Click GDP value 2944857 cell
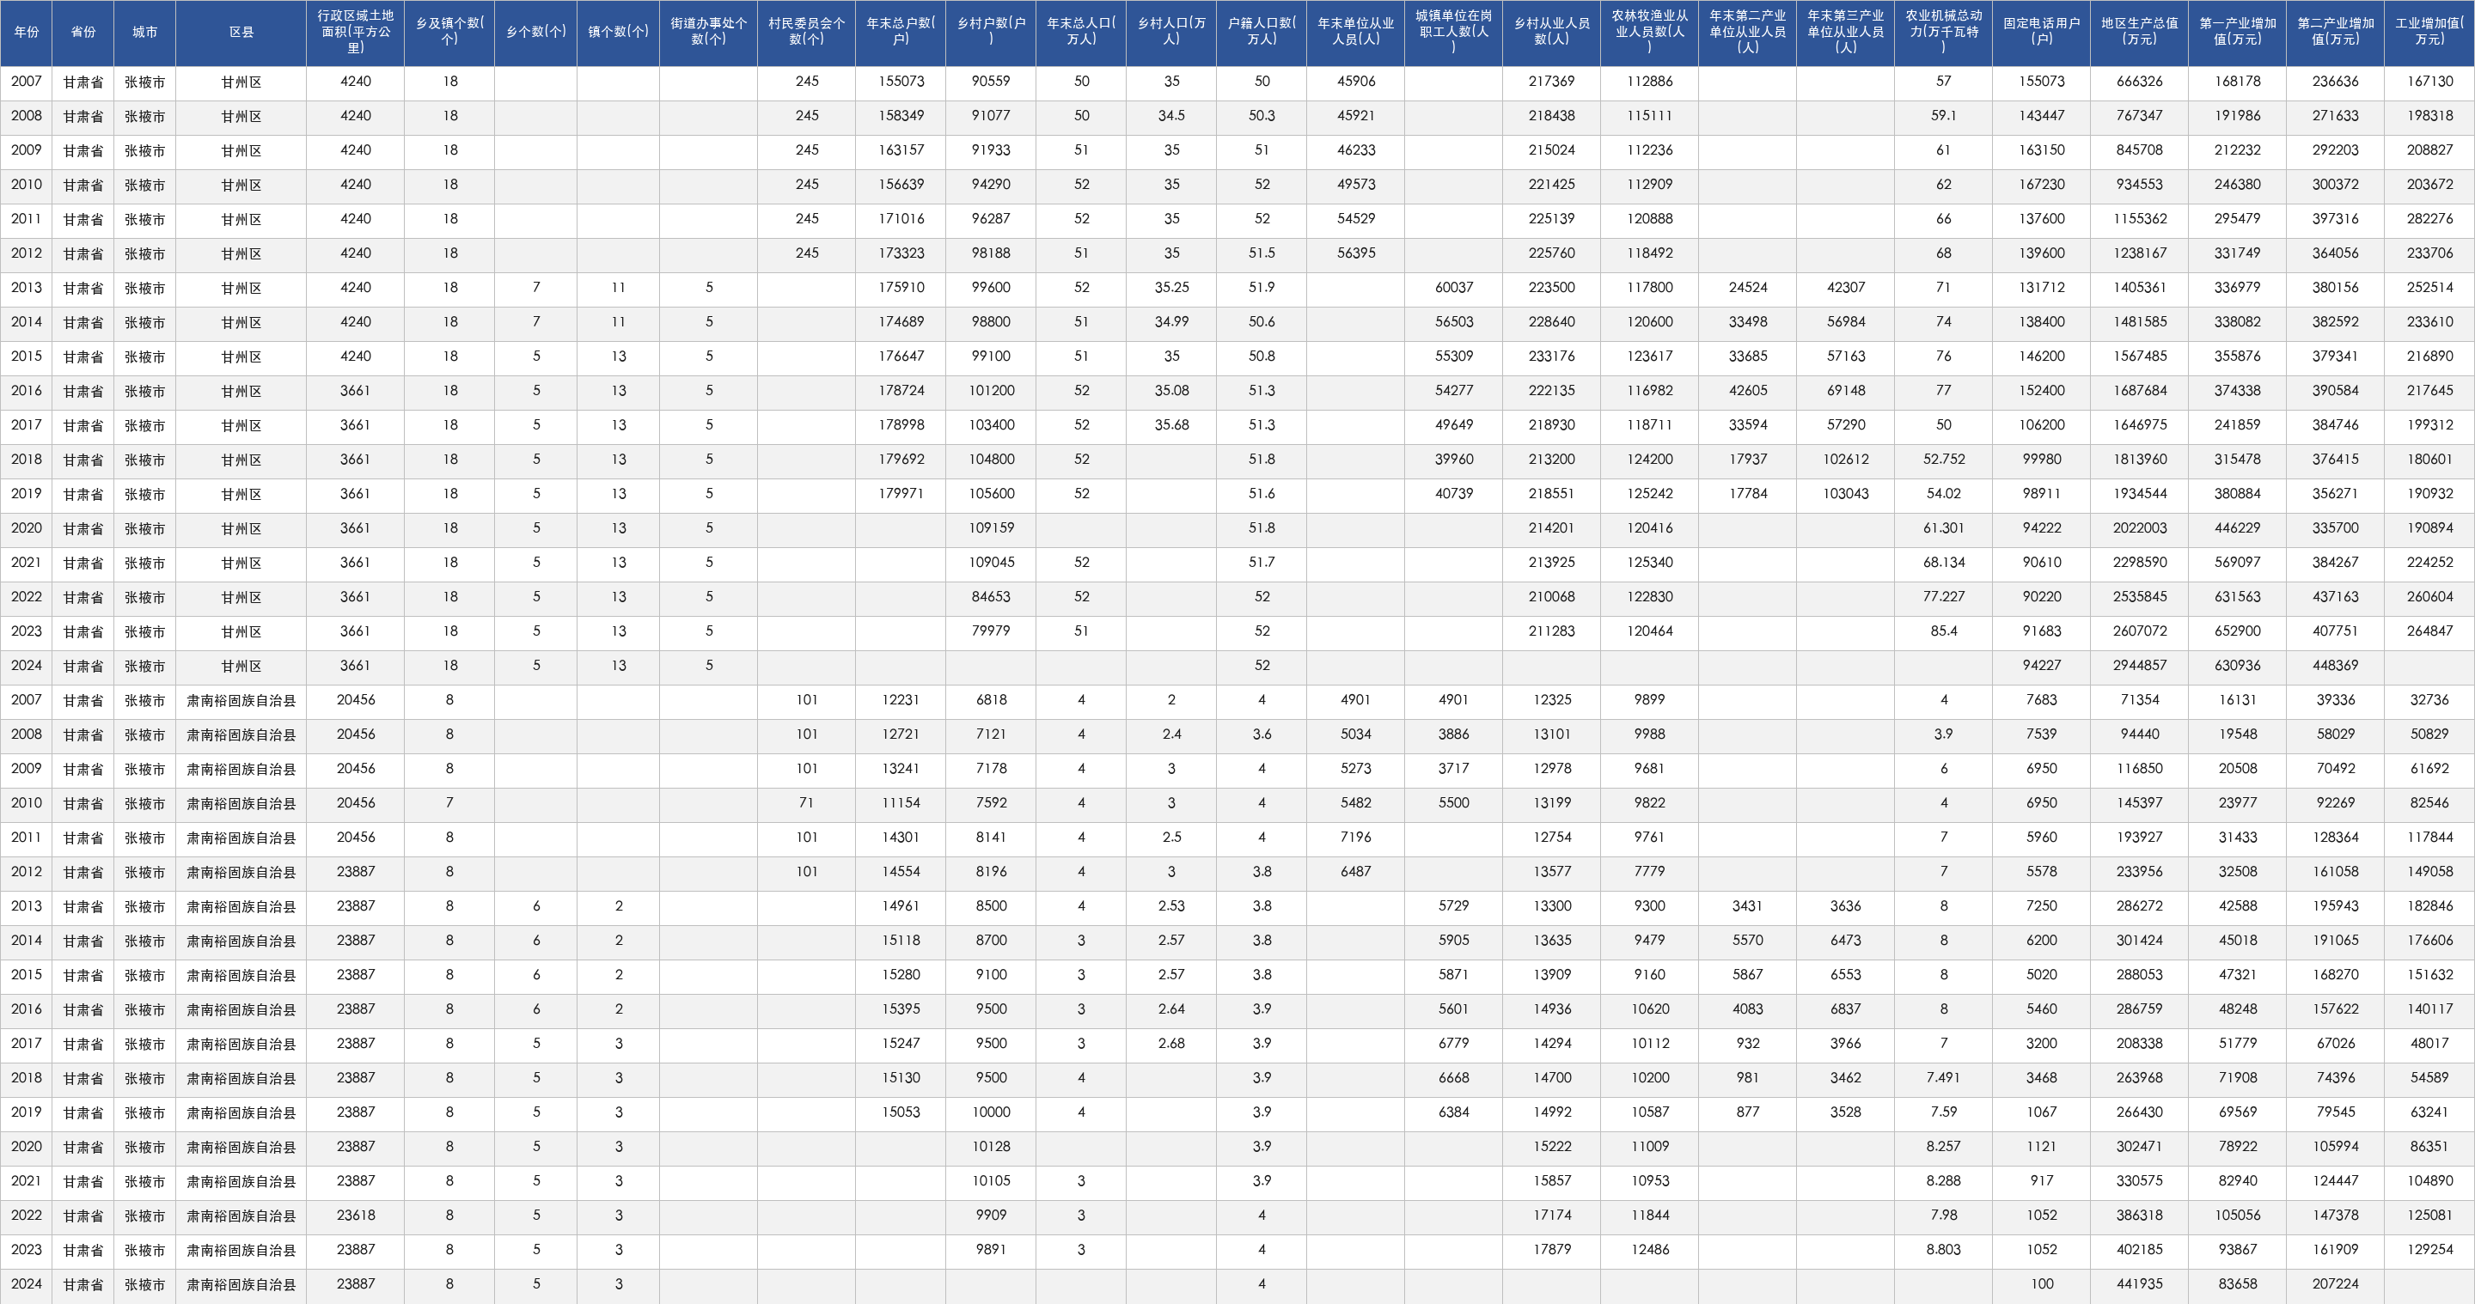This screenshot has width=2475, height=1304. 2140,666
